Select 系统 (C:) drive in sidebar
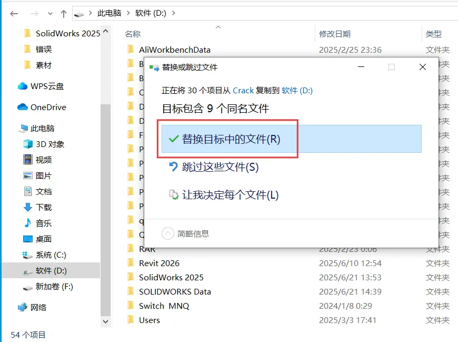458x342 pixels. click(x=44, y=255)
